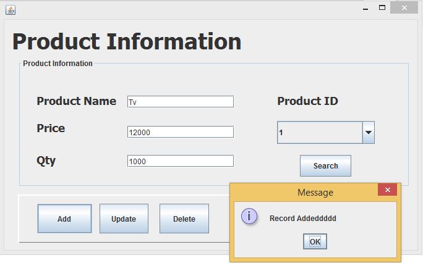This screenshot has width=423, height=263.
Task: Close the Message dialog with red X
Action: tap(387, 190)
